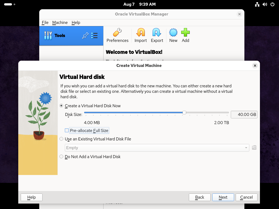
Task: Go Back to the previous wizard step
Action: point(200,197)
